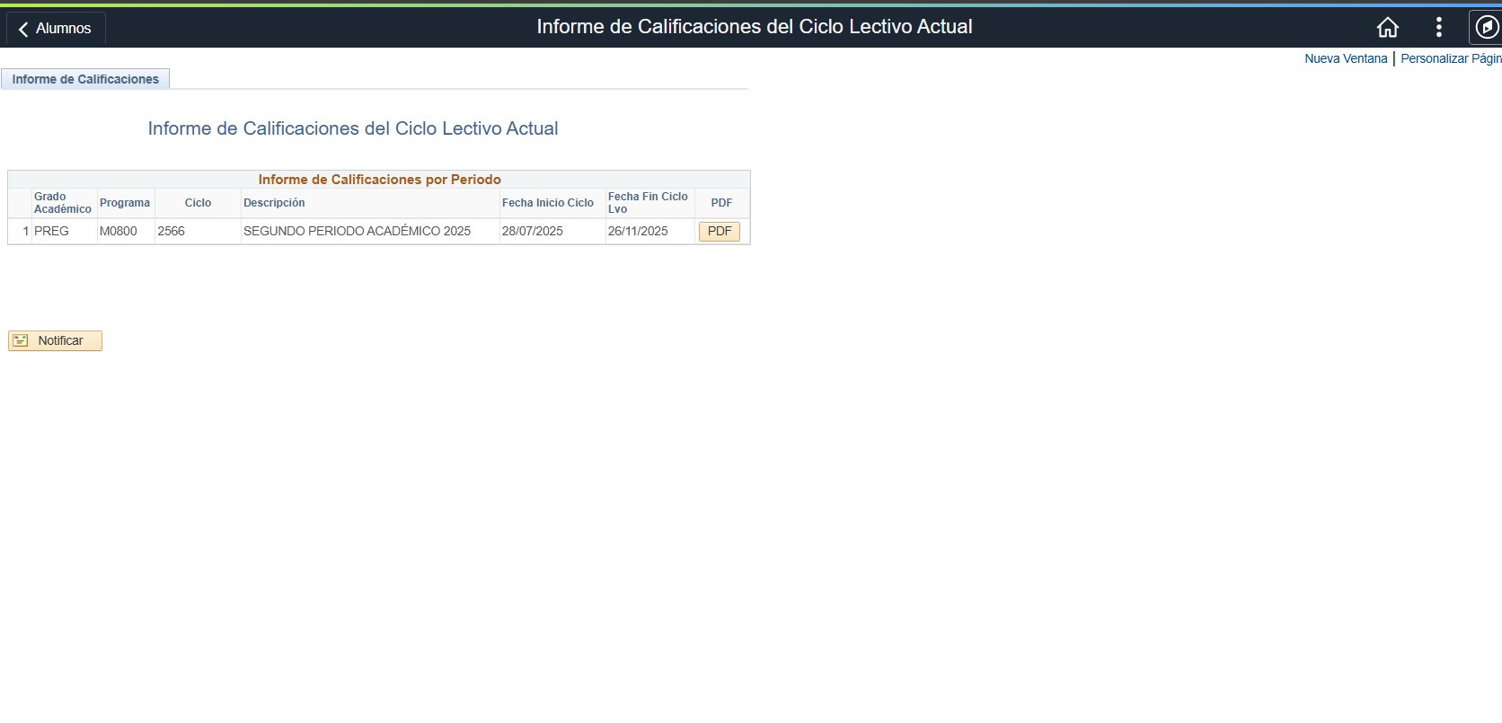
Task: Click the envelope icon on Notificar
Action: pos(21,340)
